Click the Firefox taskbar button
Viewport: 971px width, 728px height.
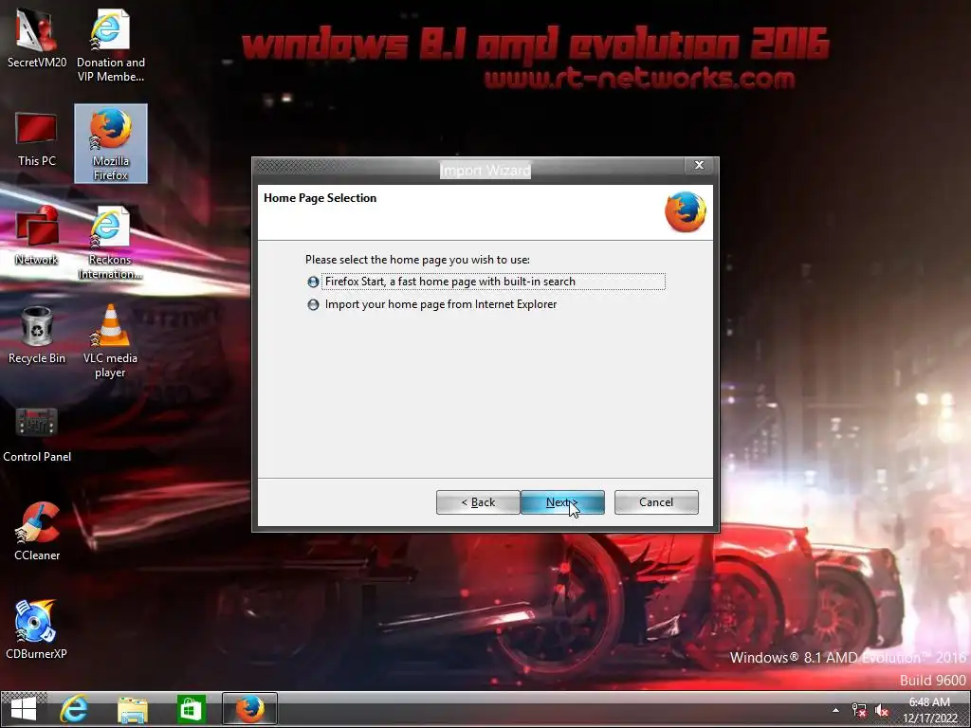(x=249, y=709)
